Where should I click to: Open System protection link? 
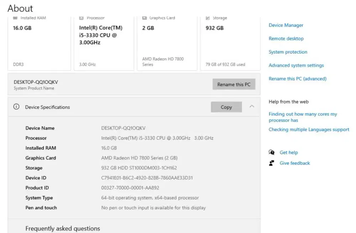point(288,52)
